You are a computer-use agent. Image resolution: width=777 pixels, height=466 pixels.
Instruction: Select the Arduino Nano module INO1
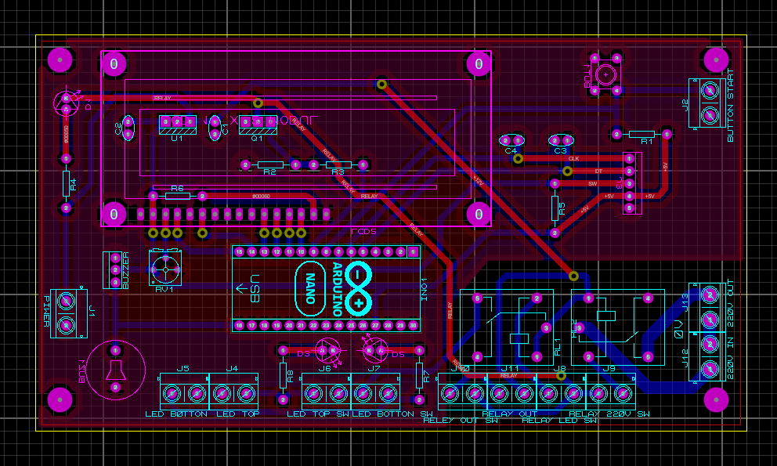pyautogui.click(x=326, y=288)
